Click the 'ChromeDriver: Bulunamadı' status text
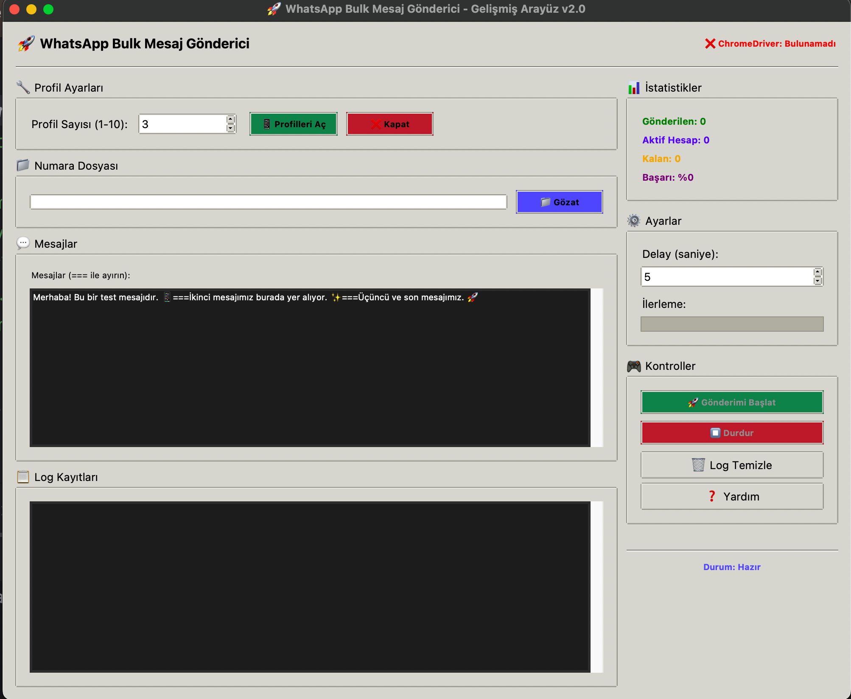Screen dimensions: 851x699 tap(777, 44)
